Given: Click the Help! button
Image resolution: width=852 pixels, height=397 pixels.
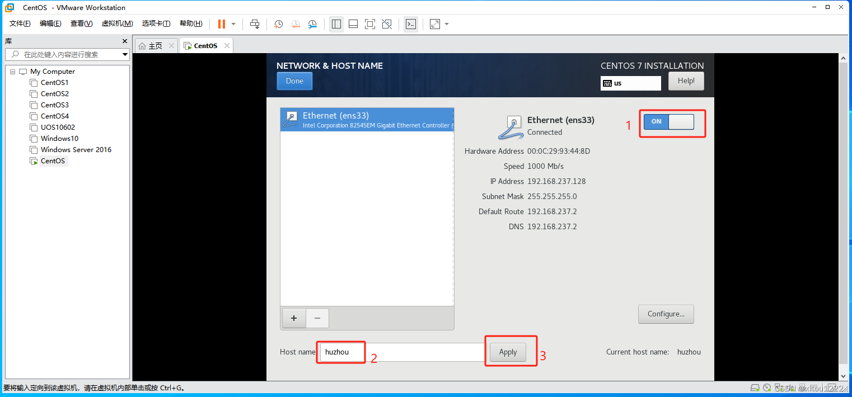Looking at the screenshot, I should (686, 81).
